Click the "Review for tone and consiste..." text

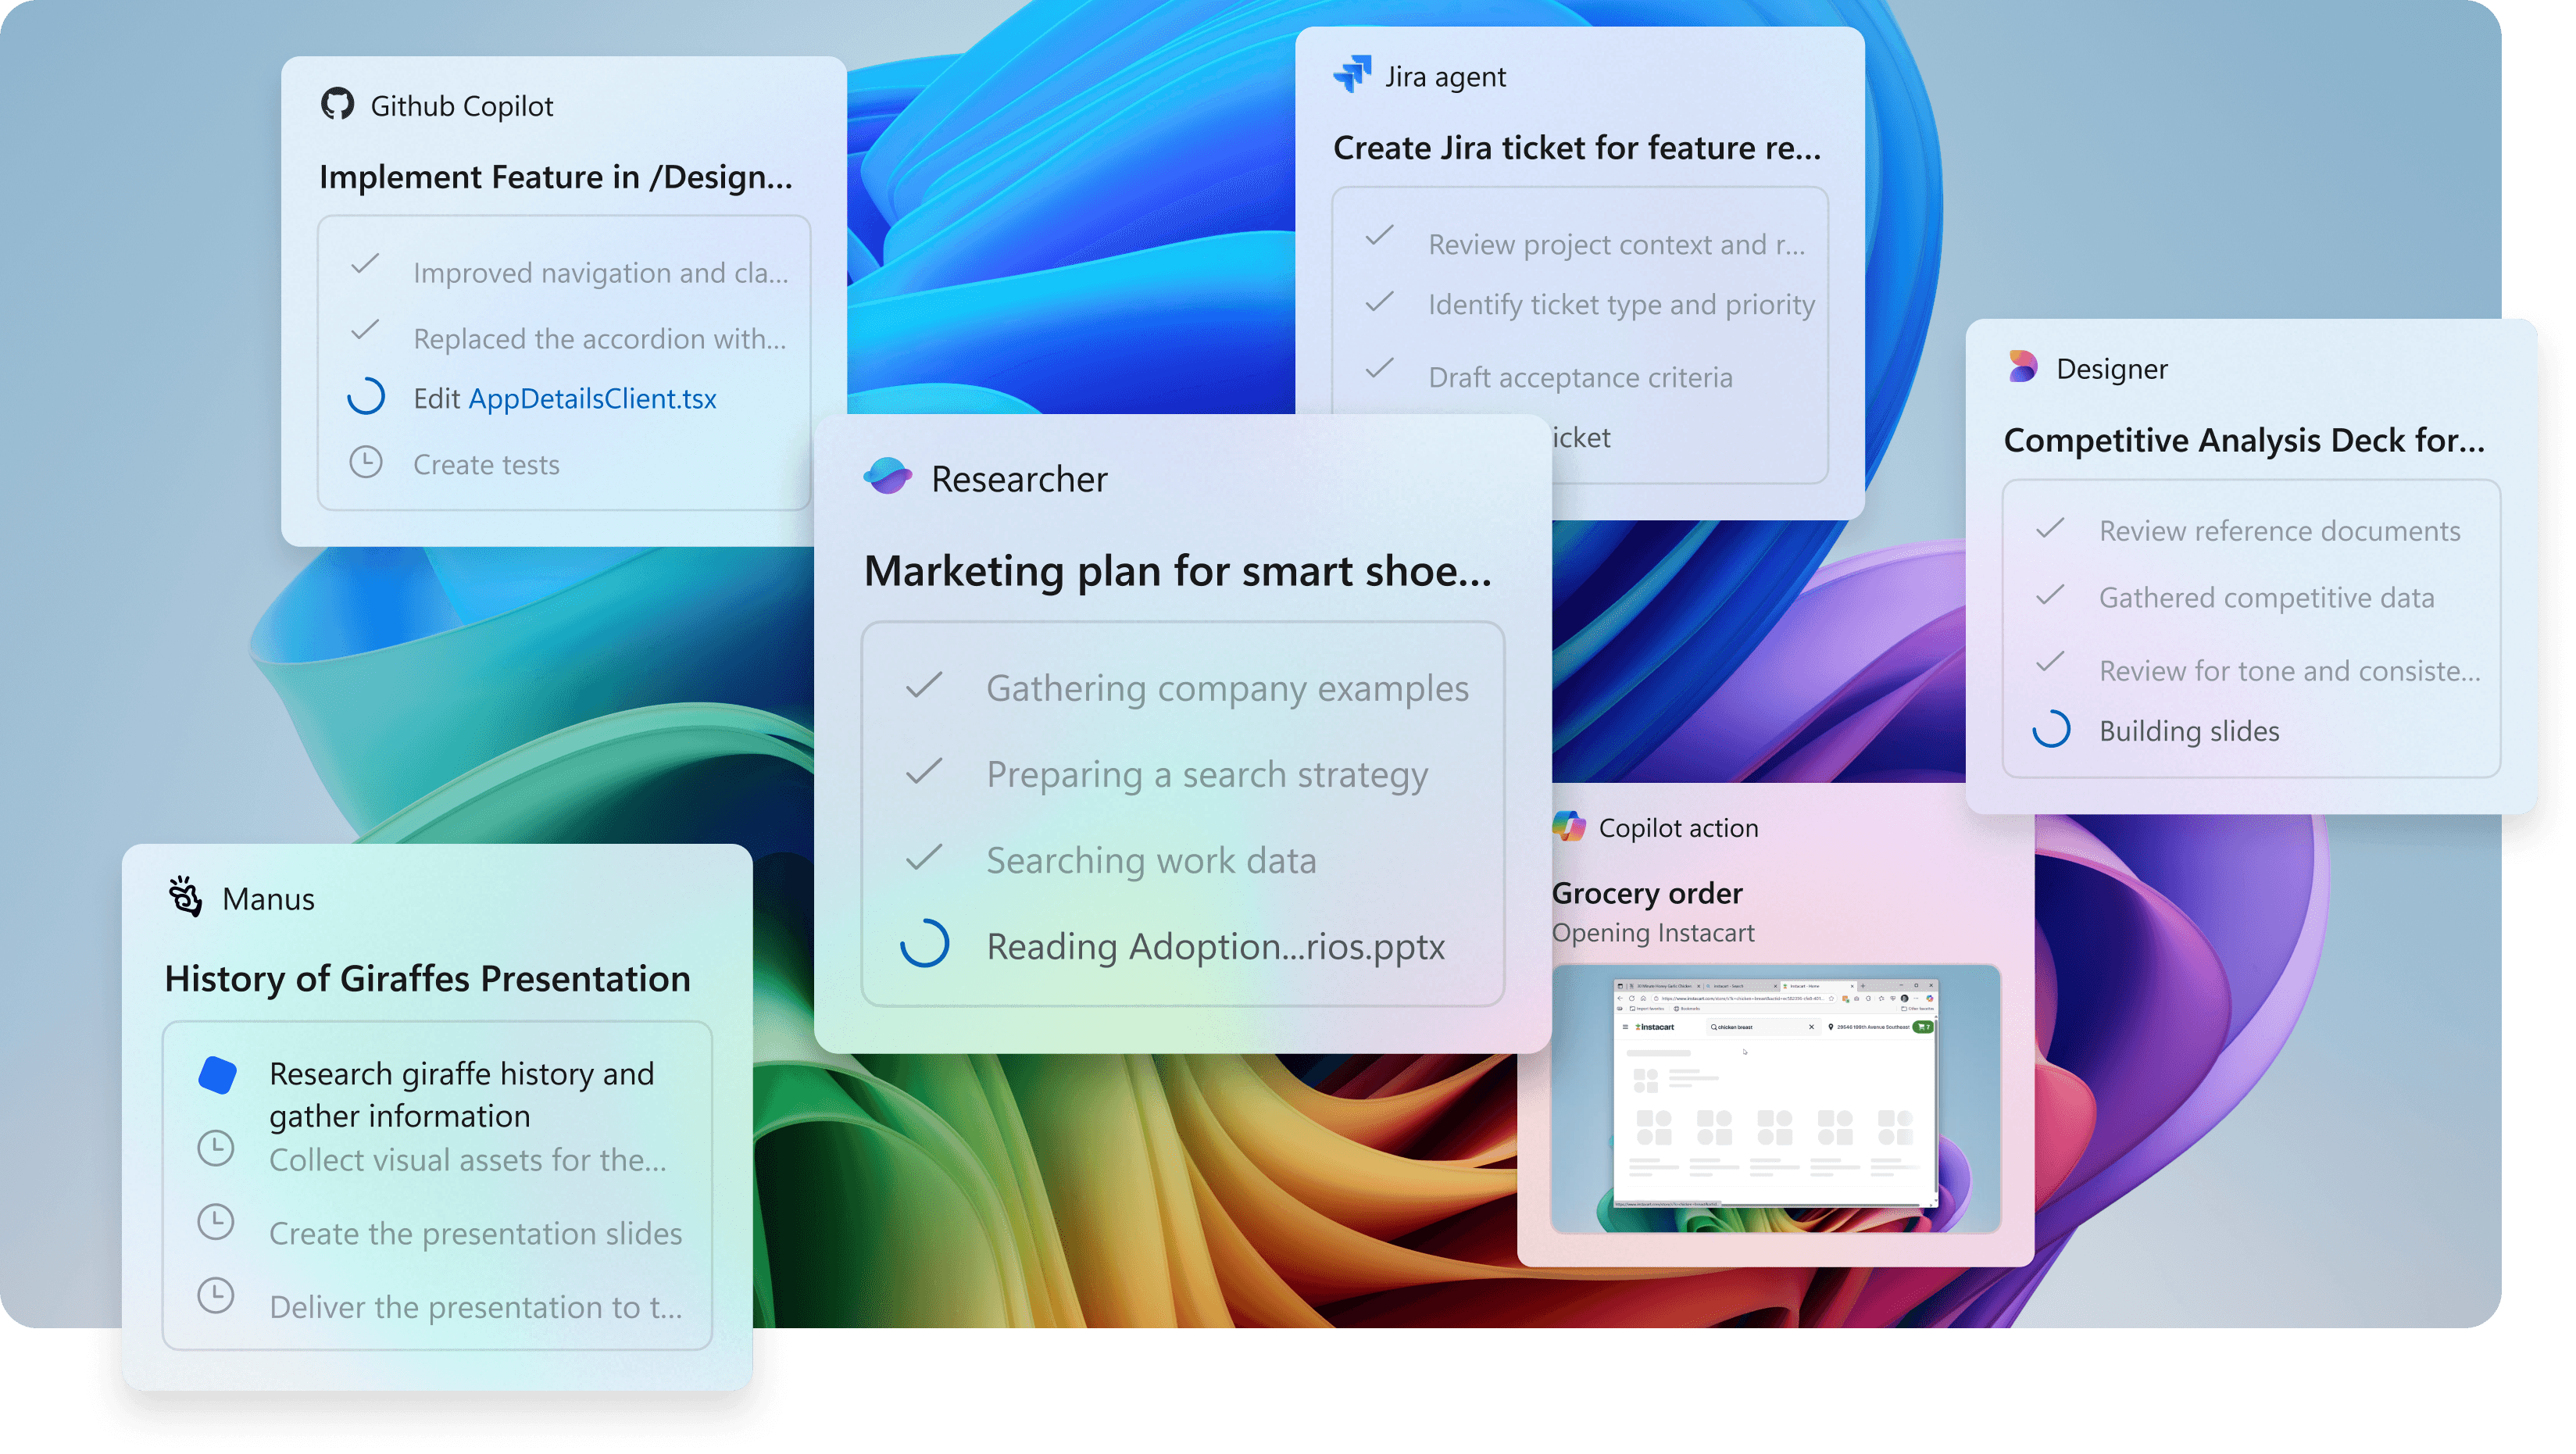[2291, 671]
